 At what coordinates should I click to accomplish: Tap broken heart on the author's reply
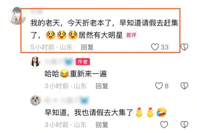coord(184,86)
